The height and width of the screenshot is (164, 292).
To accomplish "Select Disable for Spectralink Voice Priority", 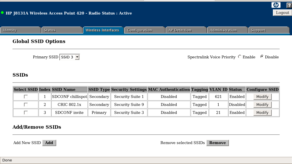I will point(262,57).
